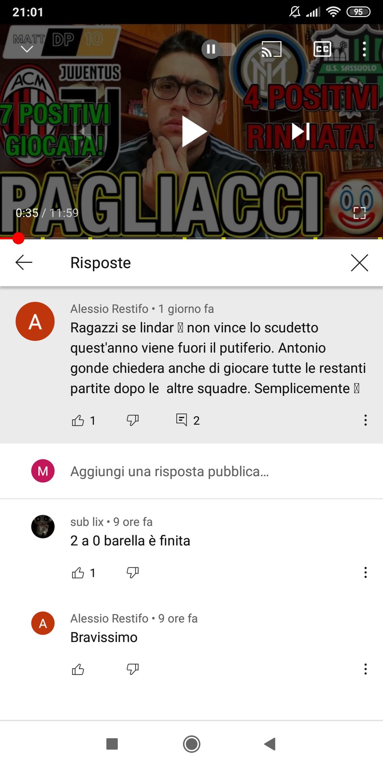
Task: Open options menu for main comment
Action: pos(365,420)
